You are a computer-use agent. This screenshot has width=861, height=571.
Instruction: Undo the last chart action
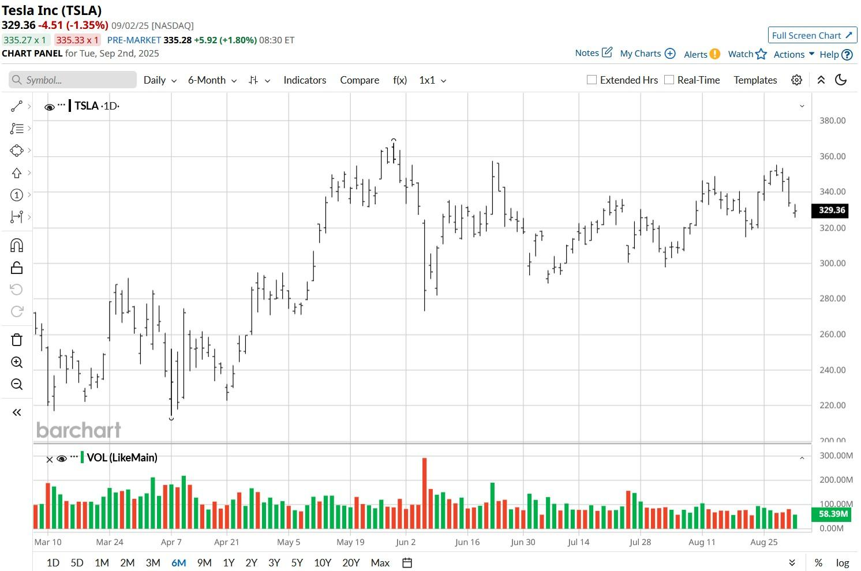(x=17, y=290)
